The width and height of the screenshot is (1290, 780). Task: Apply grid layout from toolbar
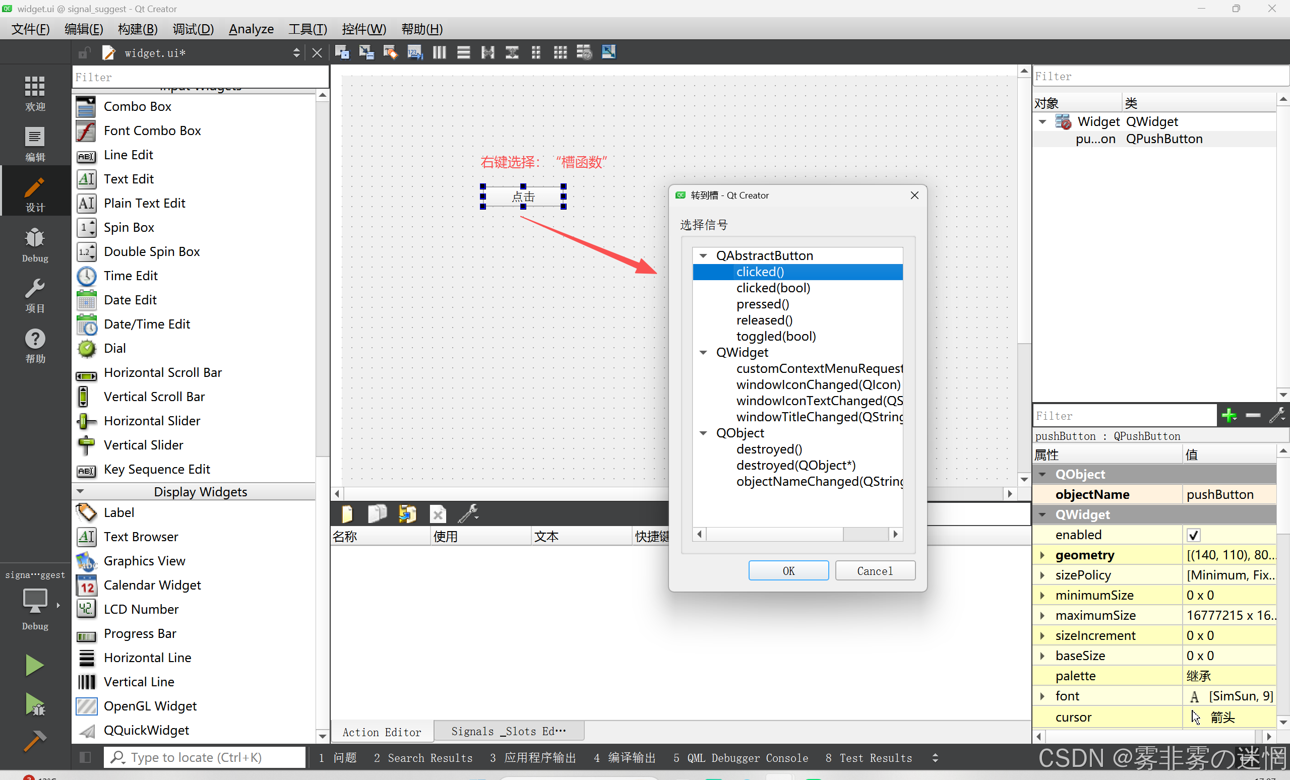click(x=560, y=52)
